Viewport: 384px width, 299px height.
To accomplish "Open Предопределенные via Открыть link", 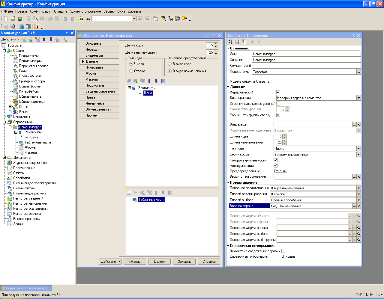I will point(280,171).
